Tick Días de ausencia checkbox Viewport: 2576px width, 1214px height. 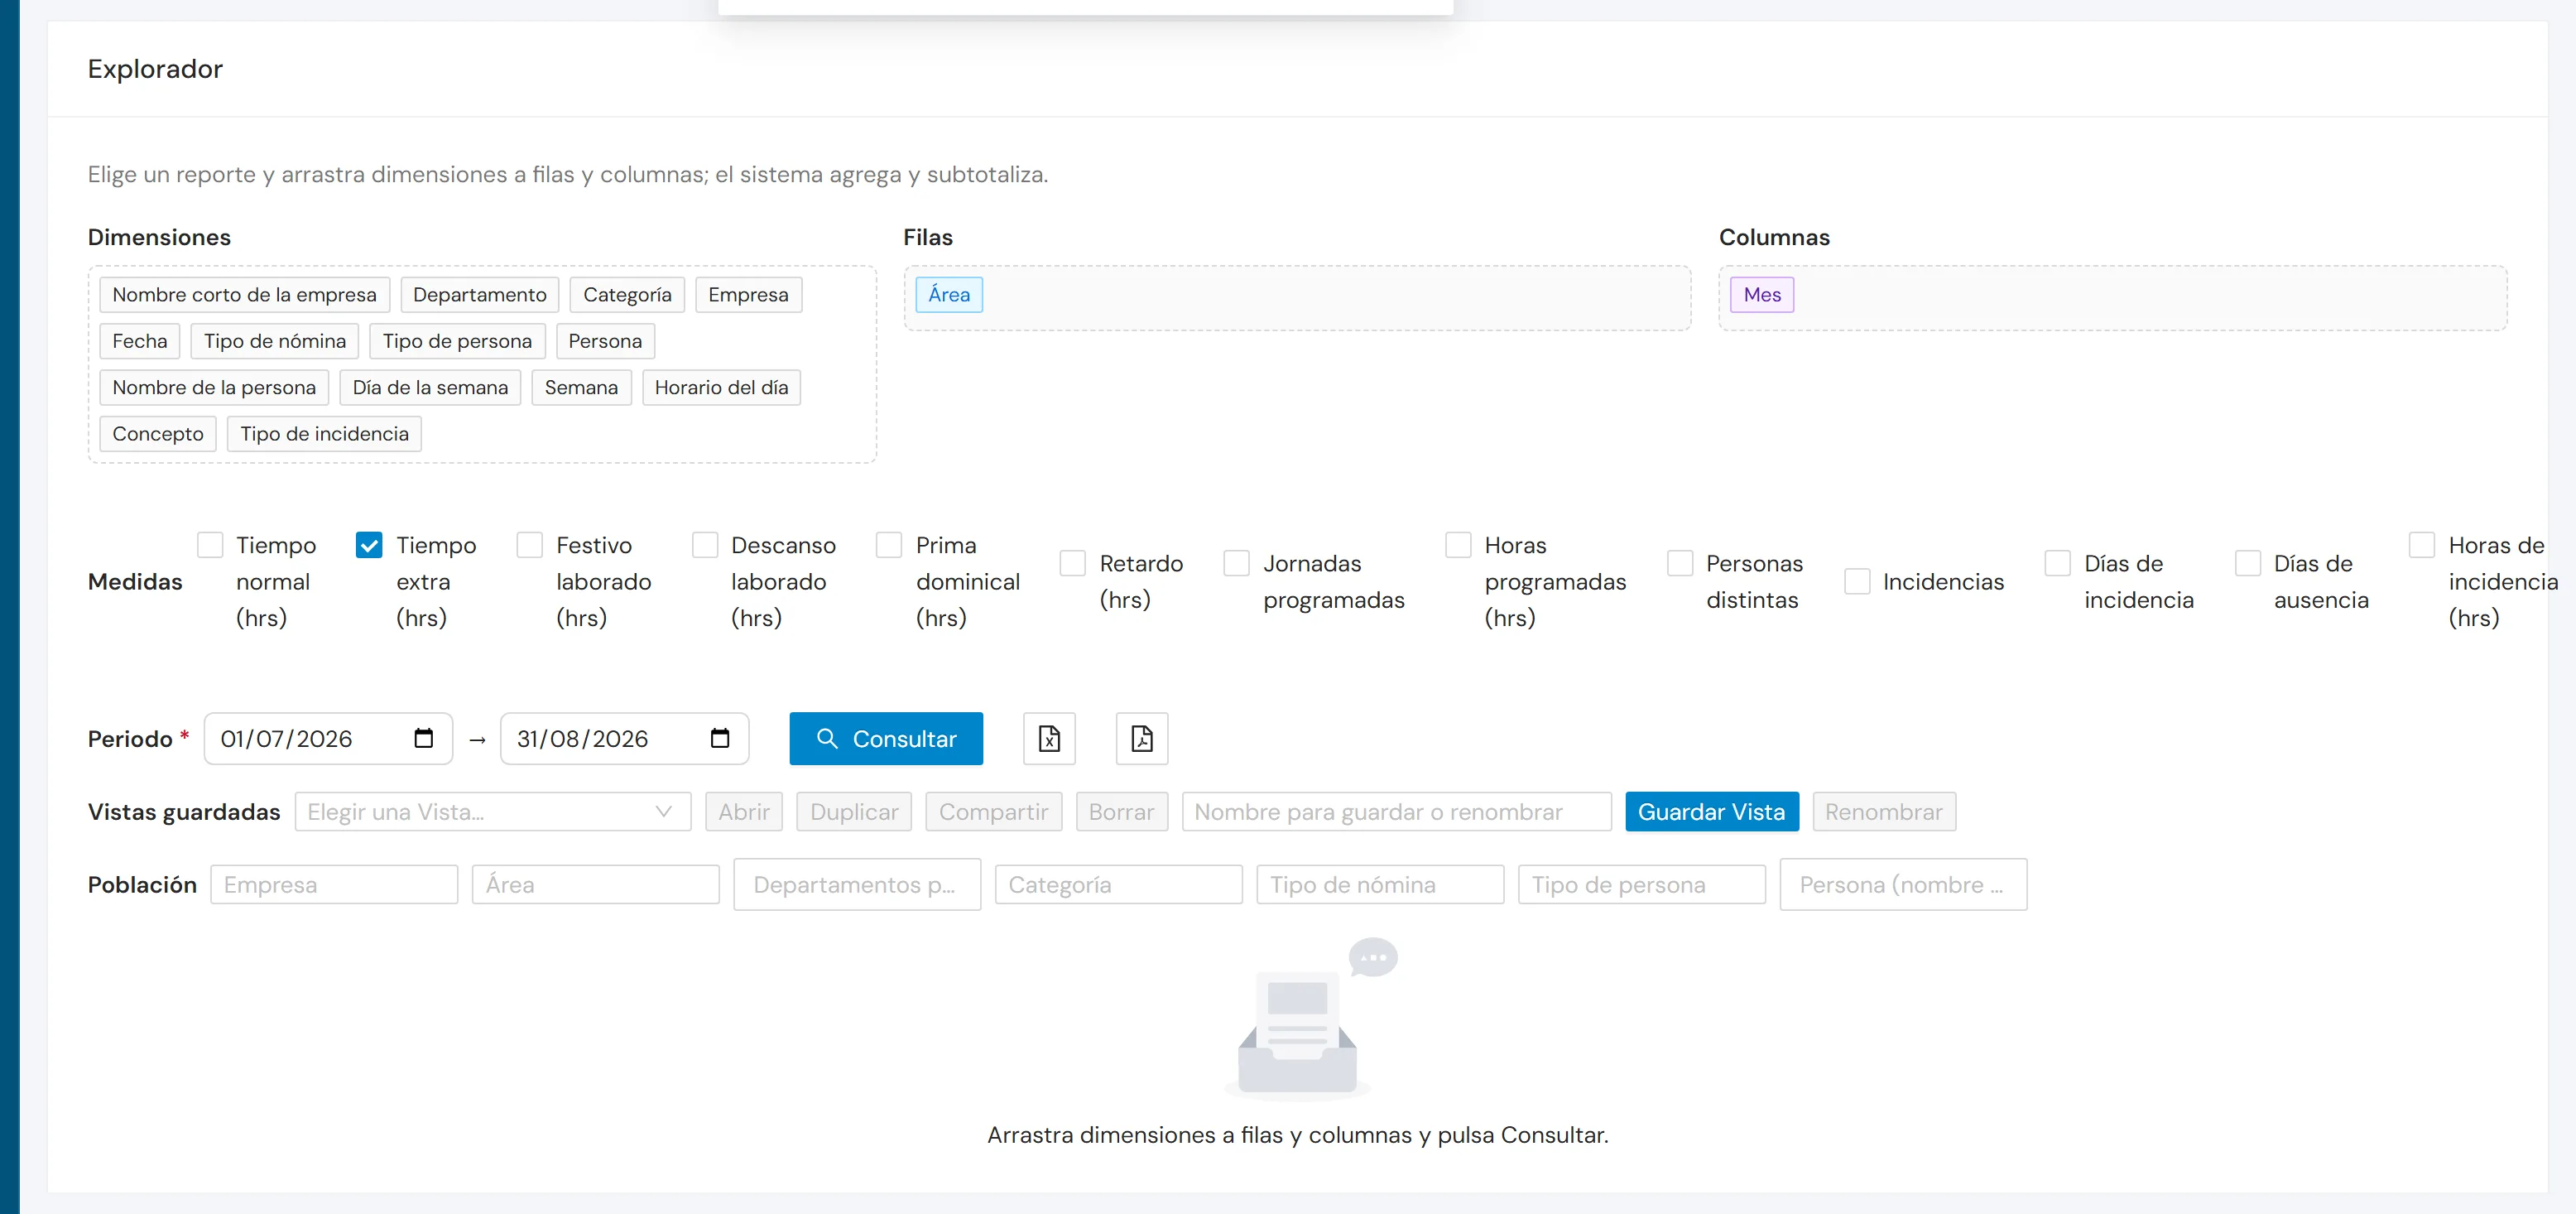[x=2248, y=563]
